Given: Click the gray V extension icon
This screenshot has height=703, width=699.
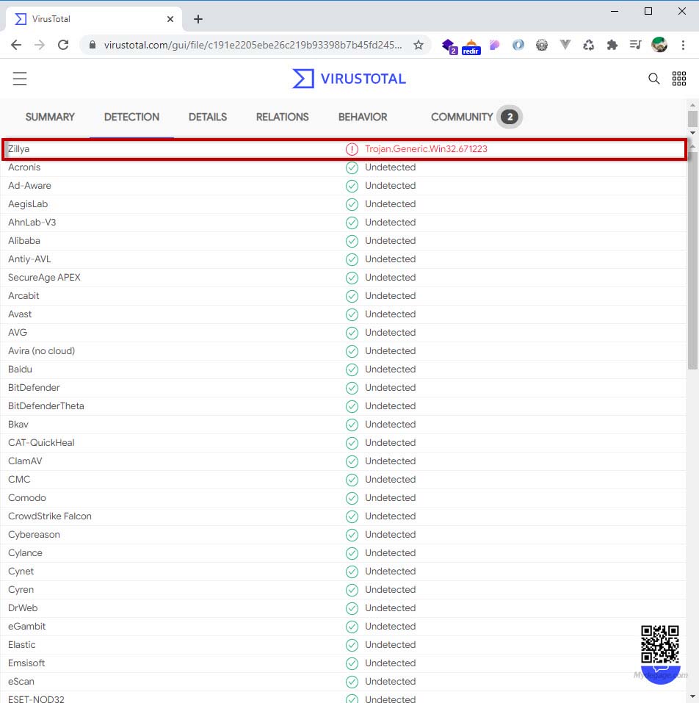Looking at the screenshot, I should point(565,44).
